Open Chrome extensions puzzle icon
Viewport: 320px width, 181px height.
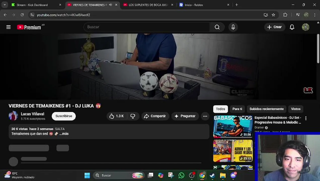pos(285,15)
